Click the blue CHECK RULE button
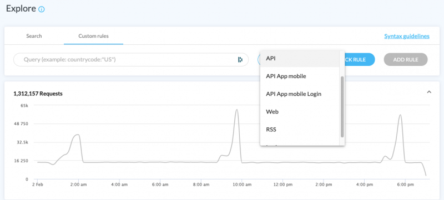 point(359,60)
